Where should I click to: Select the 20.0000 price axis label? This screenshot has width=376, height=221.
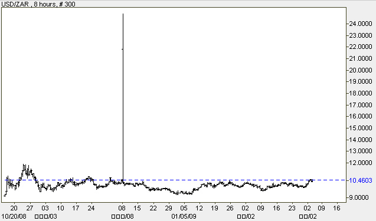pos(361,70)
